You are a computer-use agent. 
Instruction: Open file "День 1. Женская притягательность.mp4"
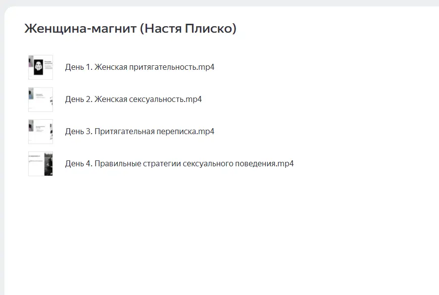pos(140,67)
